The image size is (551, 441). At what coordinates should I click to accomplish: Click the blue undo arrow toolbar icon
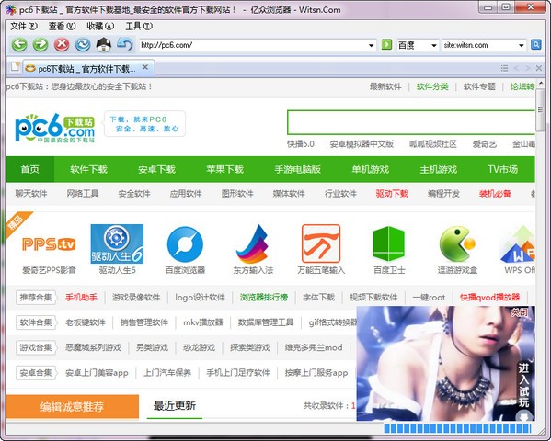point(125,45)
